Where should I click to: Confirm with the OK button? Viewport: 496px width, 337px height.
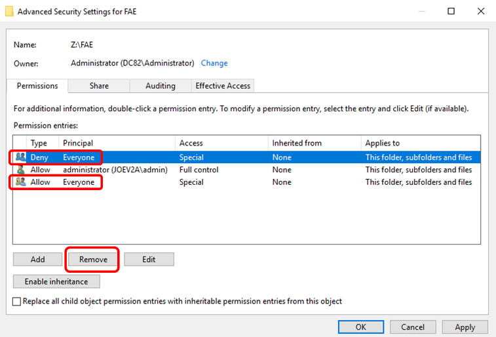pos(361,327)
